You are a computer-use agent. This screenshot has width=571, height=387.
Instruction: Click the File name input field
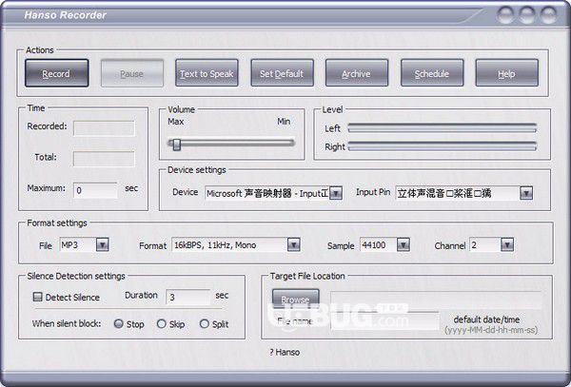click(x=384, y=320)
